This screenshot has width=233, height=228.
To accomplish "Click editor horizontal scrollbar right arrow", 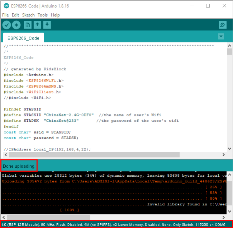I will pyautogui.click(x=224, y=155).
